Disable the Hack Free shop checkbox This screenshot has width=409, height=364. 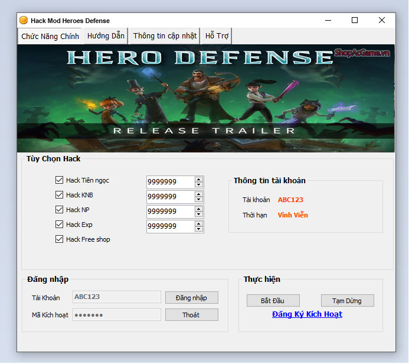tap(59, 239)
